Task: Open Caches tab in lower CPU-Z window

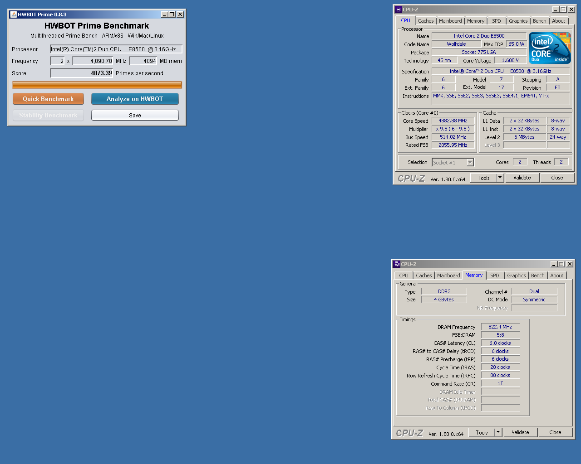Action: tap(424, 275)
